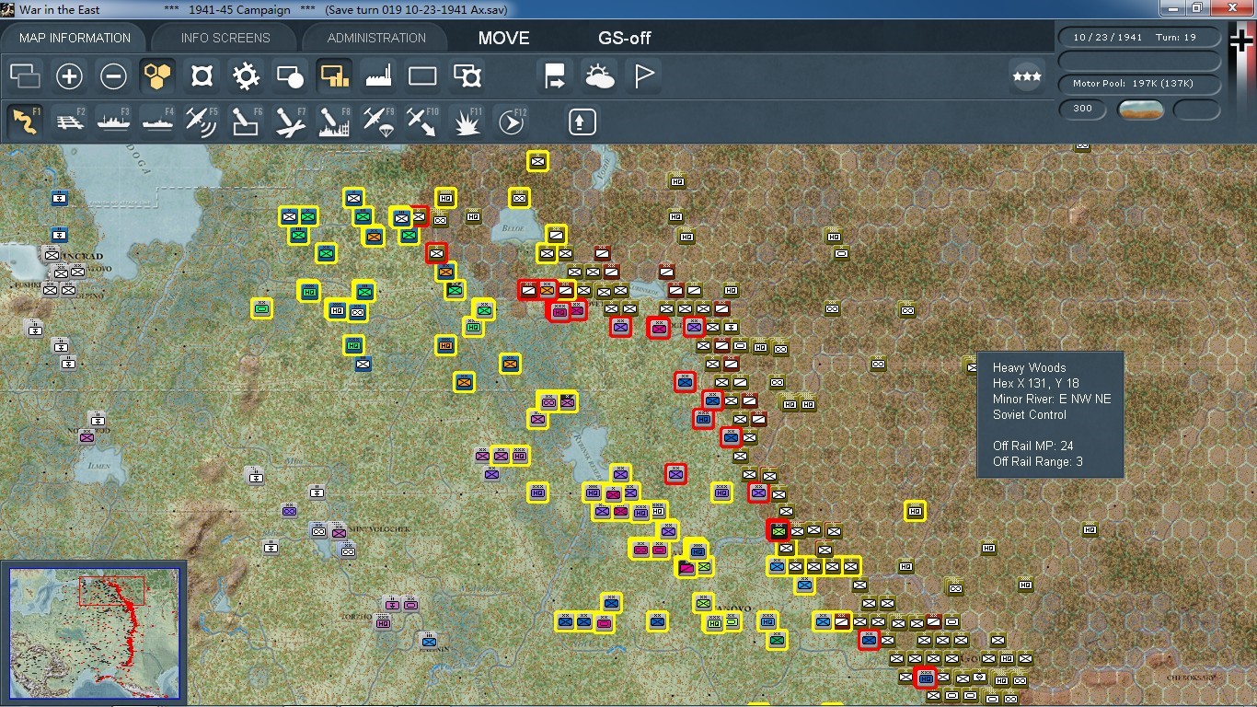
Task: Select Bomb City mode (F8 icon)
Action: (335, 122)
